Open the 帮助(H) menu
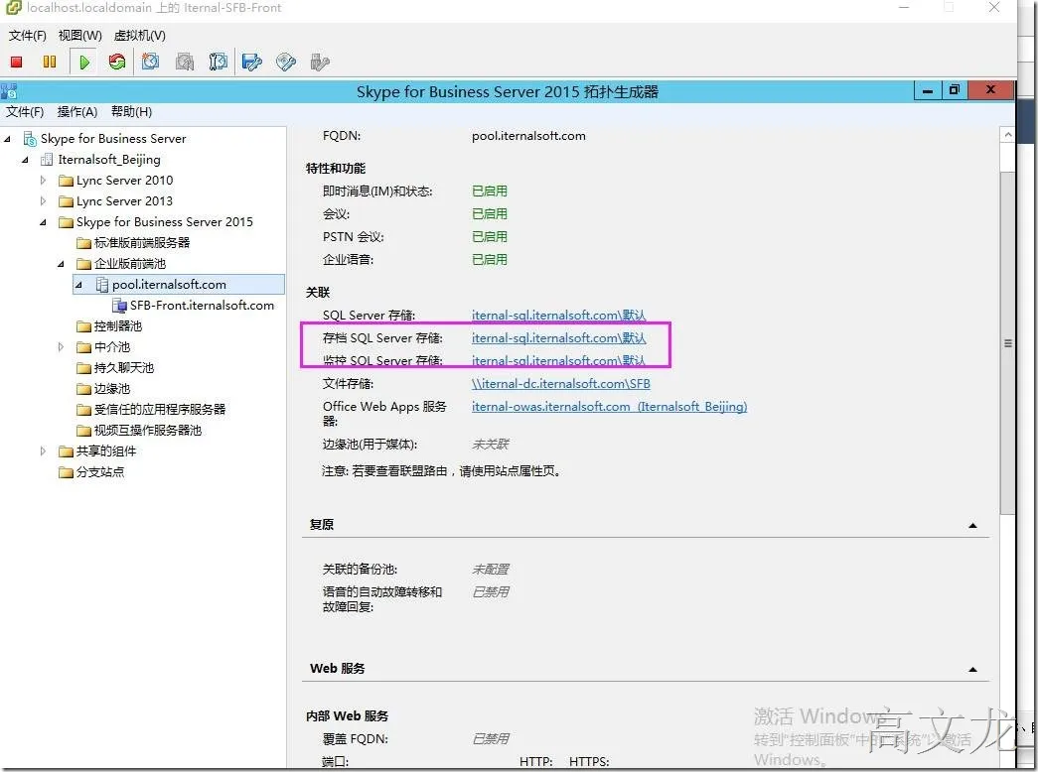This screenshot has width=1038, height=772. coord(132,112)
